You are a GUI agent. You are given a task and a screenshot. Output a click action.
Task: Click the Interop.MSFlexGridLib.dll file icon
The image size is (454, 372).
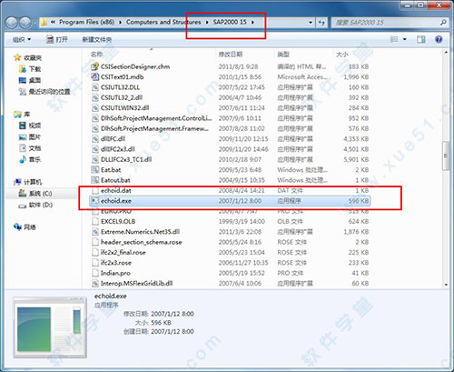(x=95, y=283)
